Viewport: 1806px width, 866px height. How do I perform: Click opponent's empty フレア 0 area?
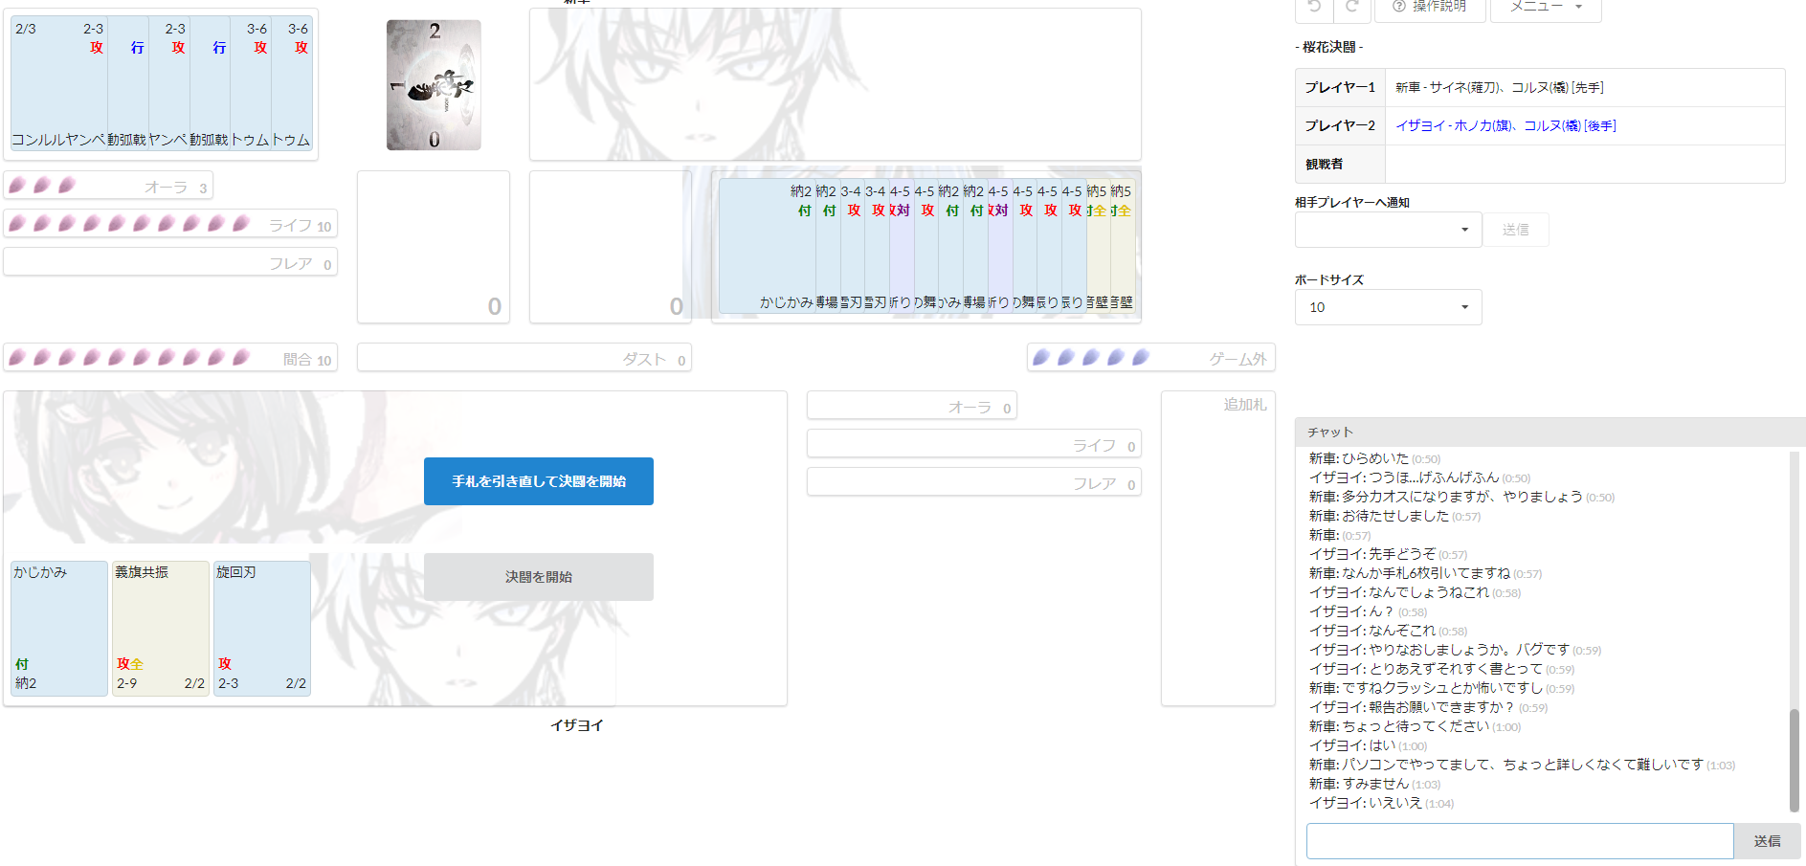[170, 262]
